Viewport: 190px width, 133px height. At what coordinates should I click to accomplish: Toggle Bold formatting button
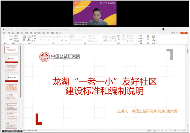(x=41, y=40)
